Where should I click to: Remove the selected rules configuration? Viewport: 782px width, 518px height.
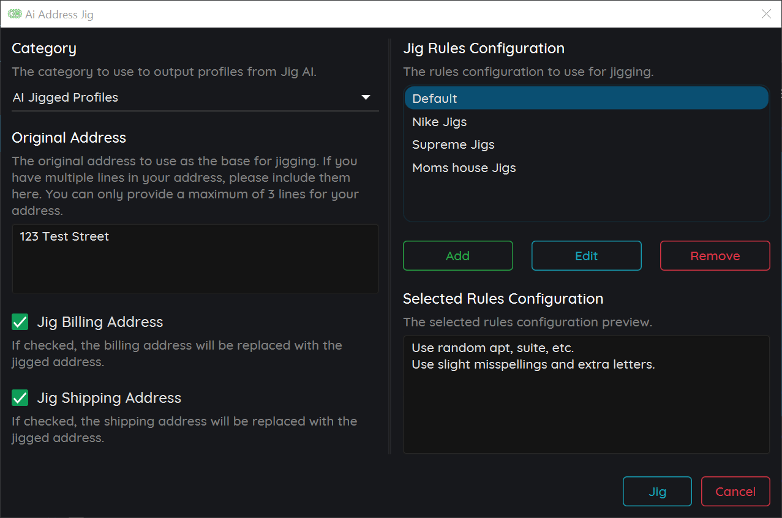click(x=715, y=255)
